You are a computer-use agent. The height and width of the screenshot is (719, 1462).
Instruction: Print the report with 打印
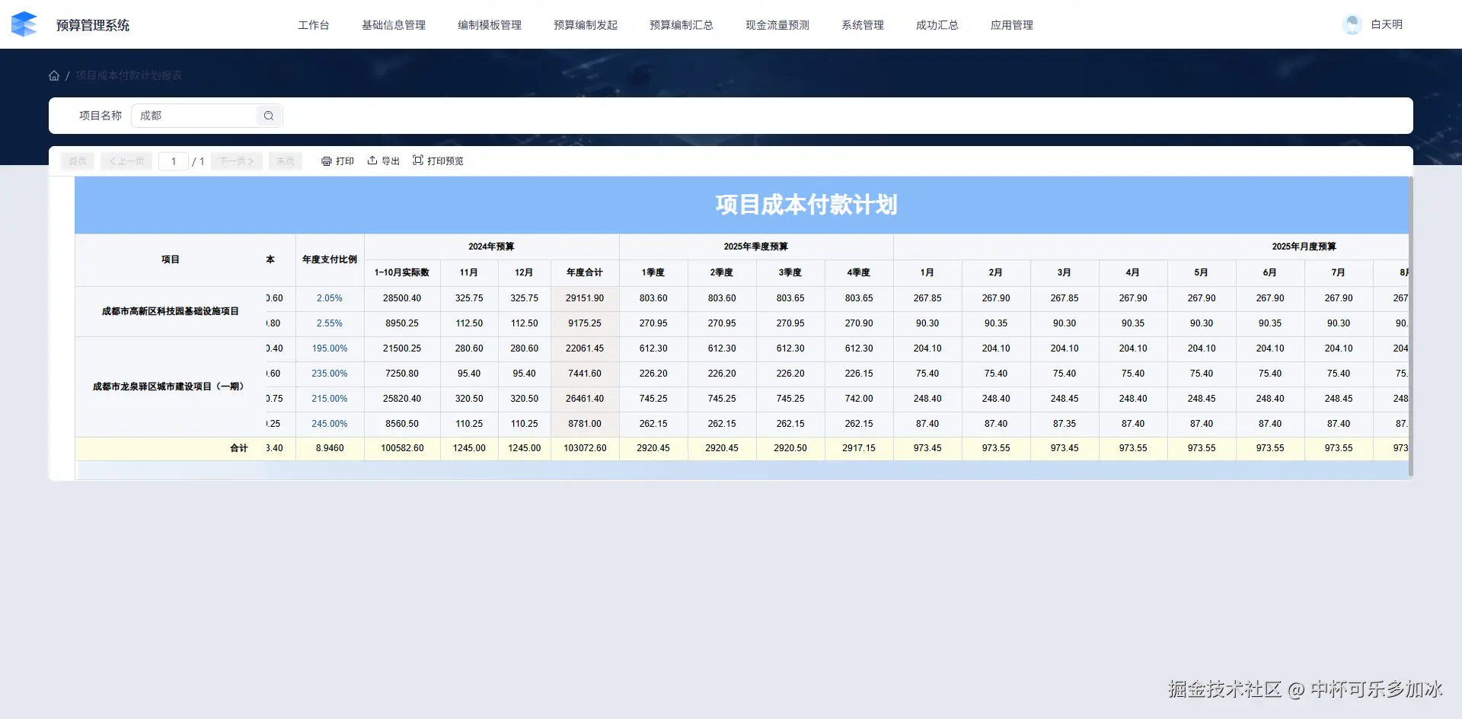[337, 161]
